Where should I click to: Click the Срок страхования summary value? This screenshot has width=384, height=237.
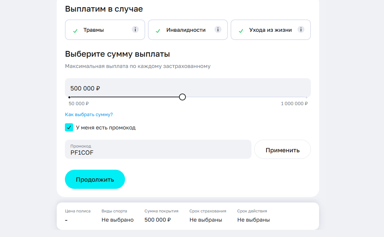[206, 220]
